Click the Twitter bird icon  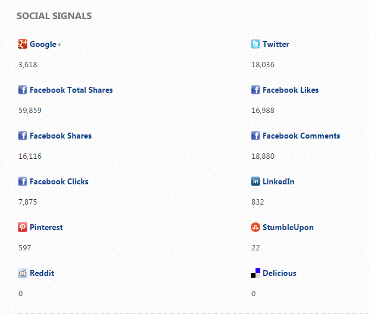(x=256, y=44)
